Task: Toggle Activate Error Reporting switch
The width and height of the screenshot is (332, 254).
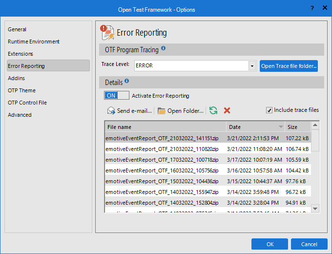Action: (117, 95)
